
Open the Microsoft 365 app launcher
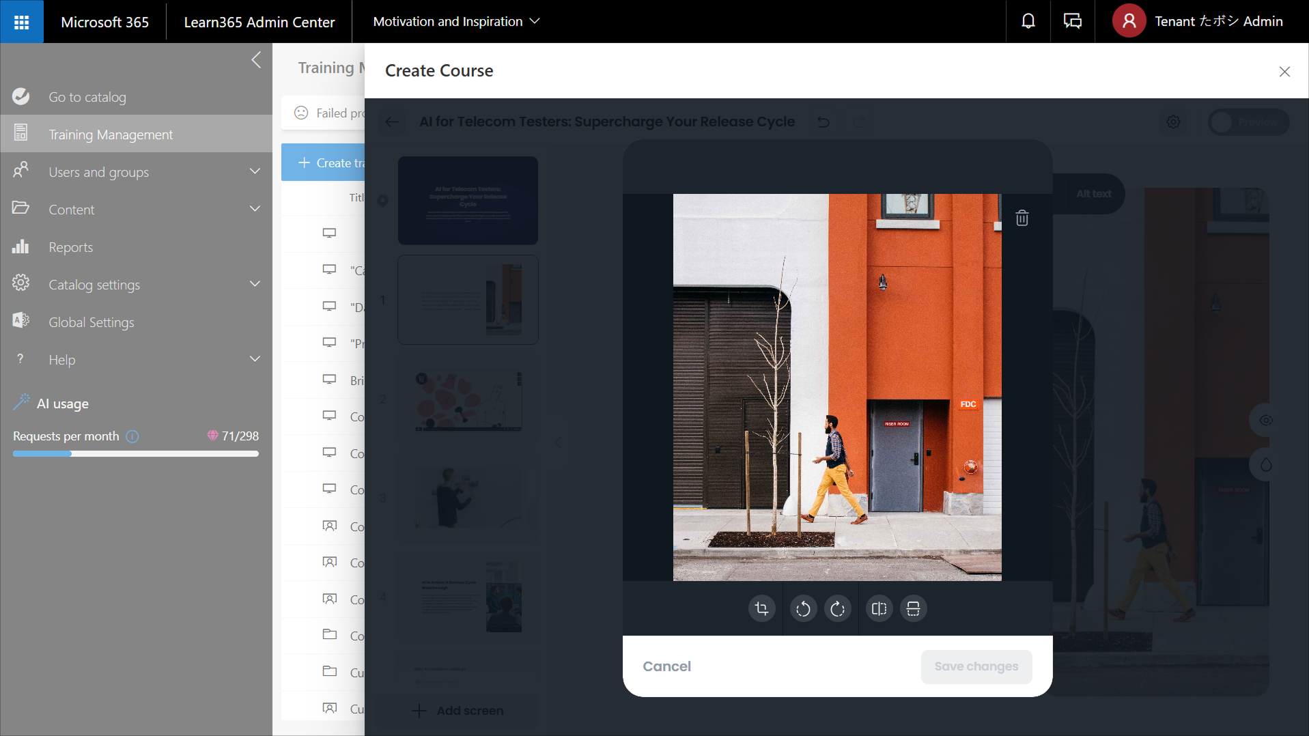pyautogui.click(x=21, y=21)
